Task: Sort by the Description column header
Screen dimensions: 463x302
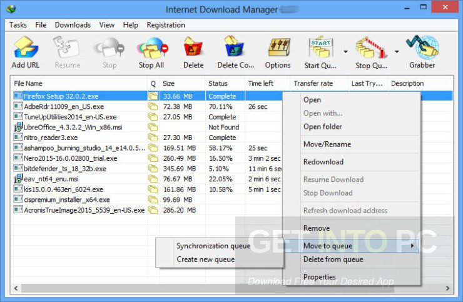Action: point(420,83)
